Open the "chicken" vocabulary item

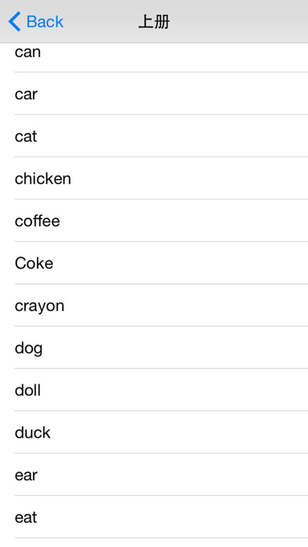coord(154,178)
